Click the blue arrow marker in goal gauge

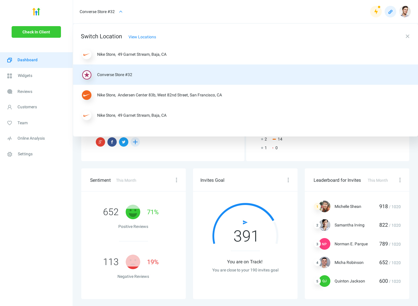click(245, 222)
